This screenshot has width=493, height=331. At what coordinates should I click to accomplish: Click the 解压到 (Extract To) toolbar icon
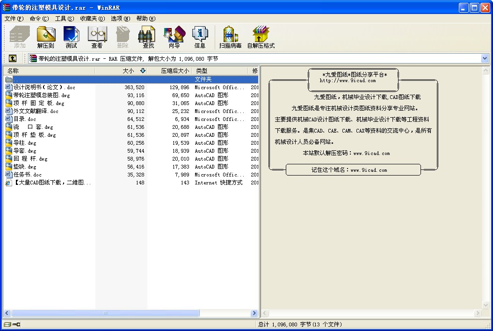(x=46, y=37)
